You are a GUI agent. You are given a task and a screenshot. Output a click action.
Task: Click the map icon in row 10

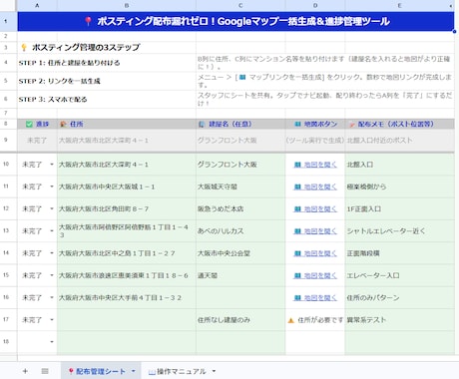coord(297,165)
